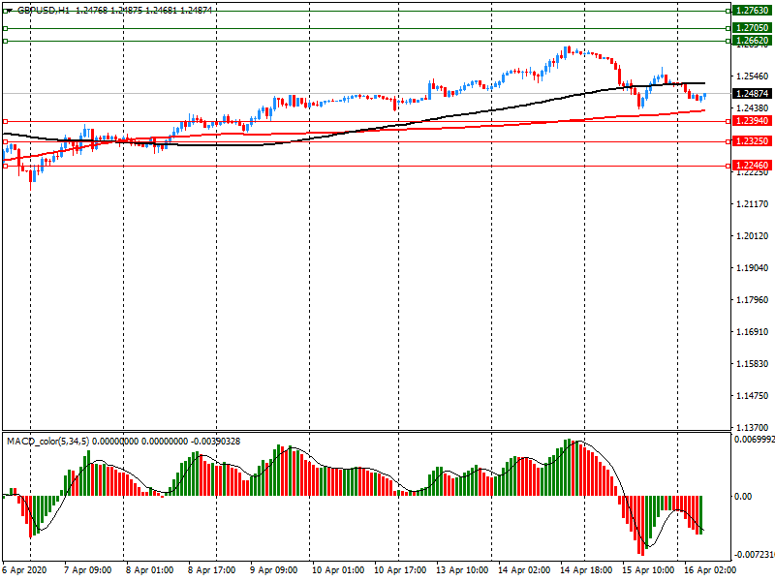
Task: Select the red 1.23250 price level label
Action: [x=753, y=141]
